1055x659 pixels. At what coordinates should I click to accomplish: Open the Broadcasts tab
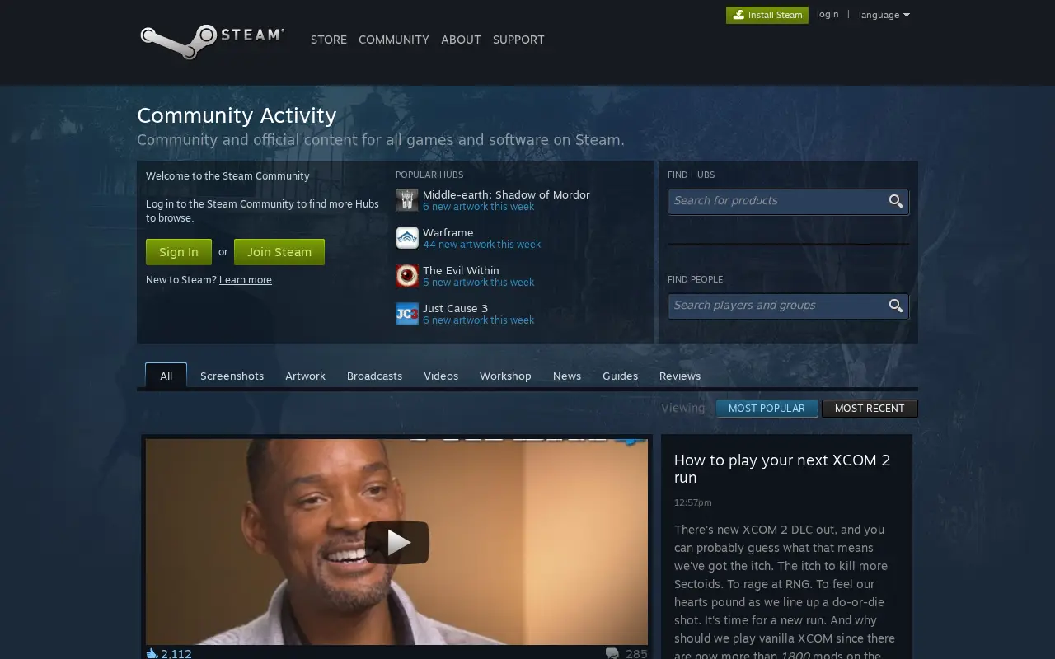click(374, 376)
